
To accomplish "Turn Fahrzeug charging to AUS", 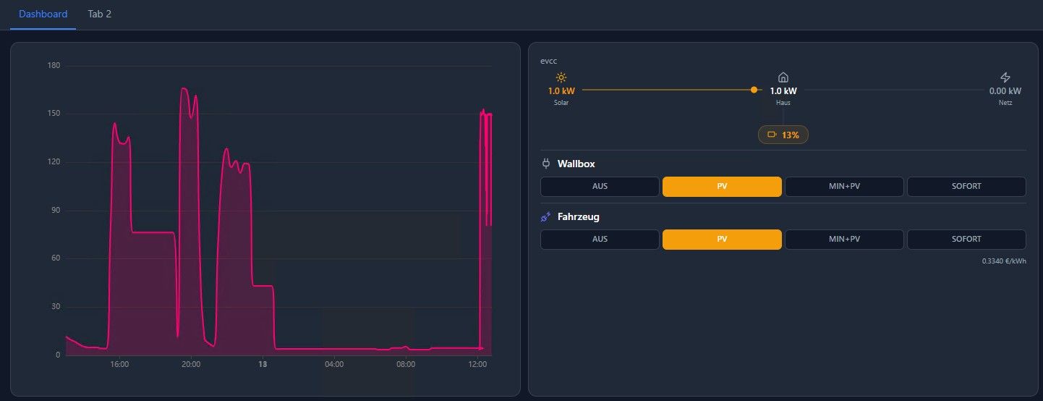I will (x=600, y=240).
